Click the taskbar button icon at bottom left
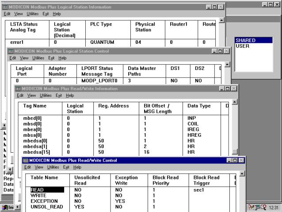This screenshot has height=212, width=282. [5, 207]
